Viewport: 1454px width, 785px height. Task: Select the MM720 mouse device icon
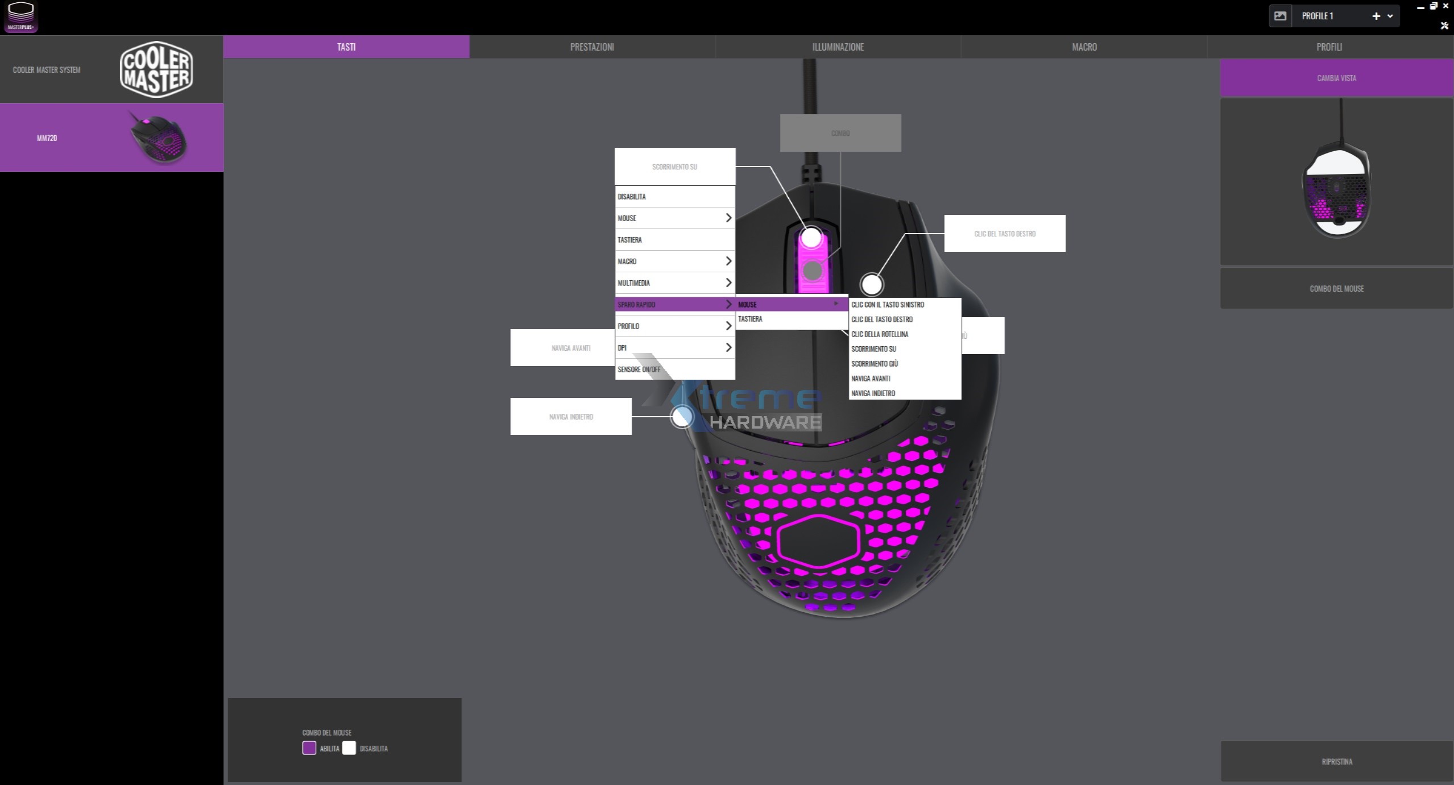pos(159,138)
